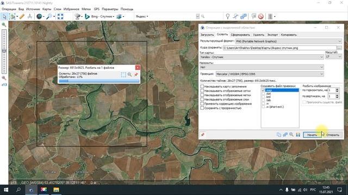Enable 'Сохранять с прозрачностью' checkbox
The height and width of the screenshot is (195, 348).
(202, 108)
